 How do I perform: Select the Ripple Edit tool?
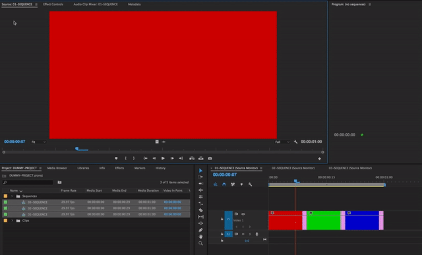200,190
